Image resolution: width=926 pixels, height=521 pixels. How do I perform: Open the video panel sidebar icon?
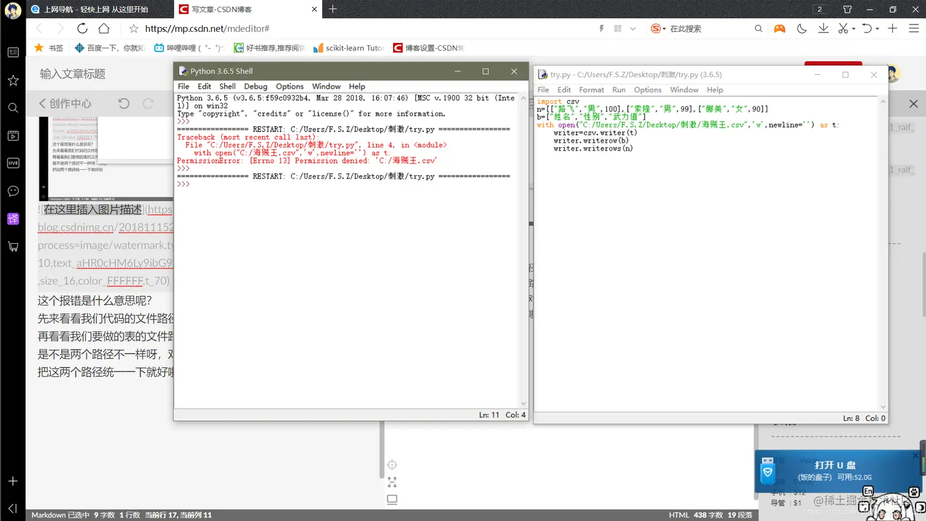coord(13,135)
